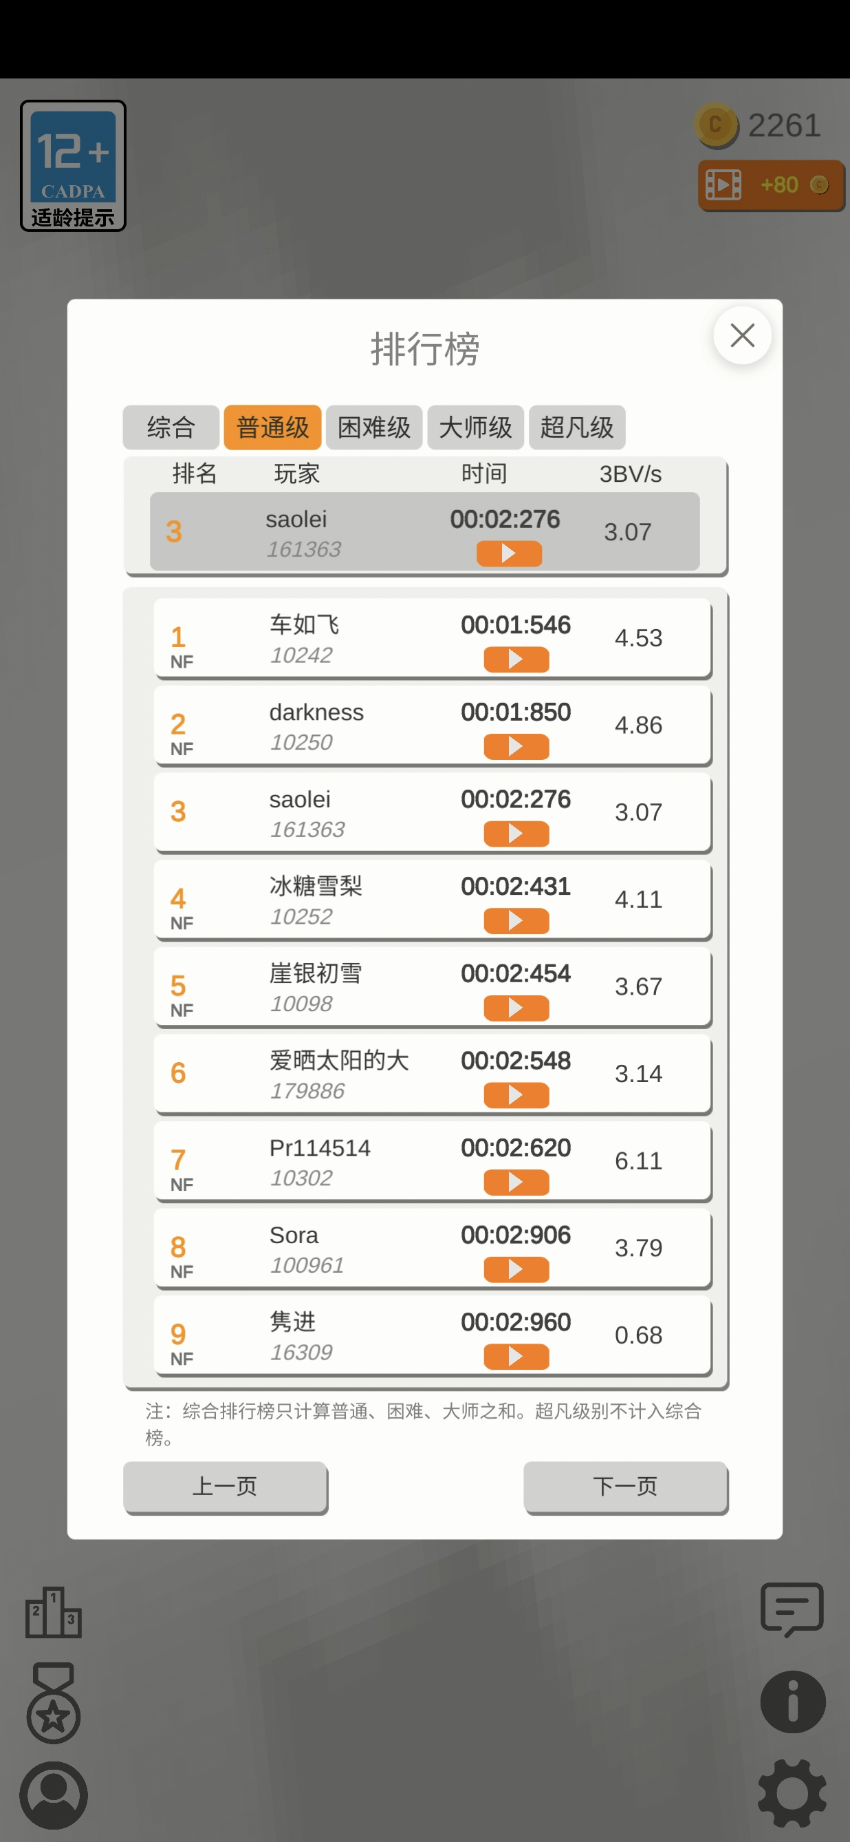Watch video ad for +80 coins
The image size is (850, 1842).
[772, 185]
